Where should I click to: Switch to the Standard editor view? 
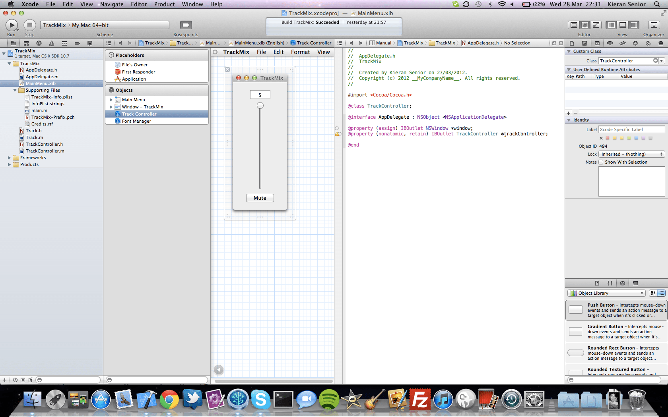[x=574, y=25]
